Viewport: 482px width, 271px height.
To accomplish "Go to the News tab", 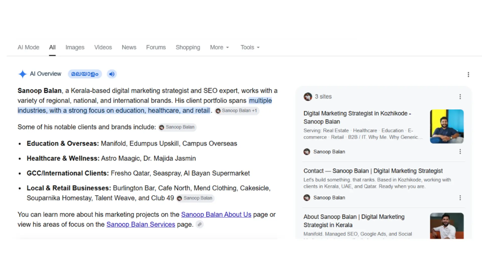I will click(129, 47).
